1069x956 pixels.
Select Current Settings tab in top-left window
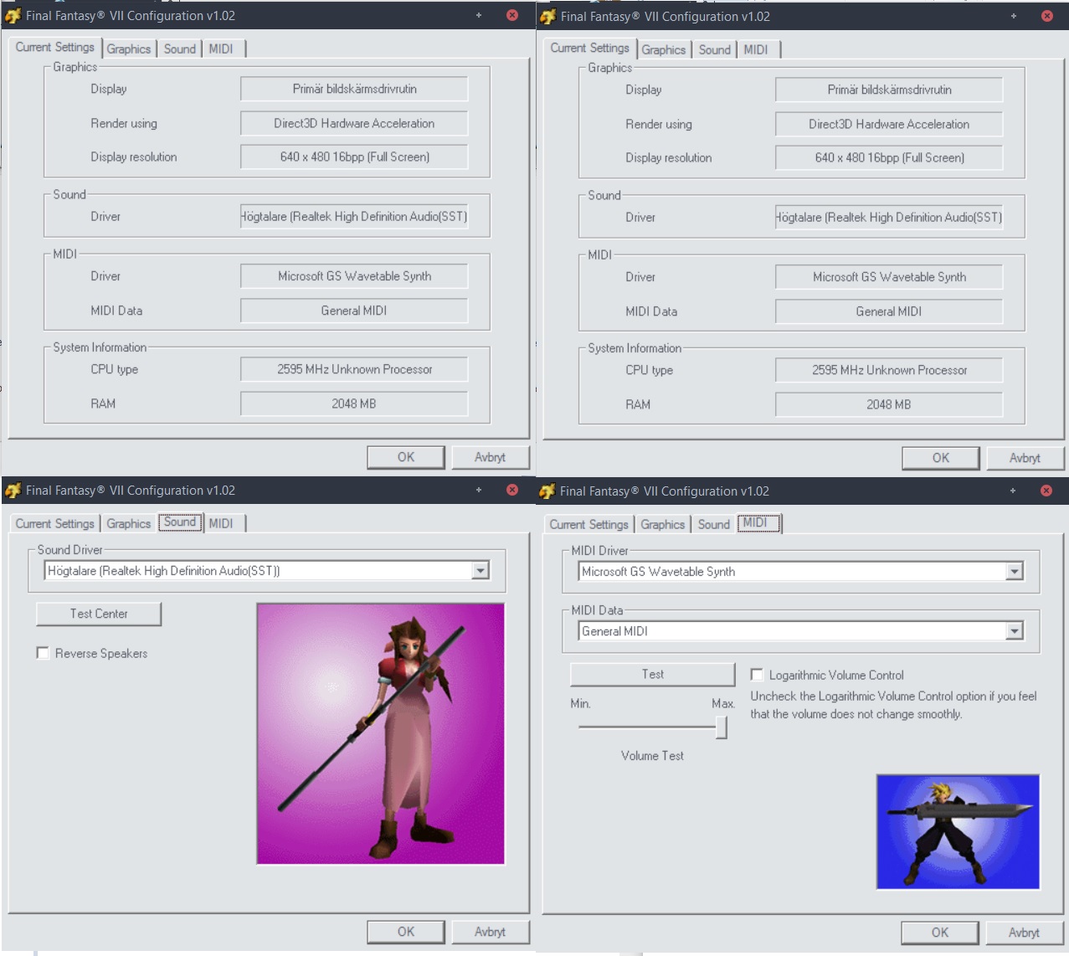[55, 48]
